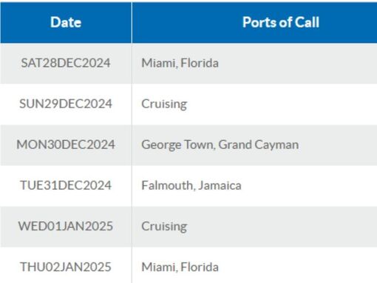Click the Date column header
The width and height of the screenshot is (377, 283).
(x=66, y=22)
